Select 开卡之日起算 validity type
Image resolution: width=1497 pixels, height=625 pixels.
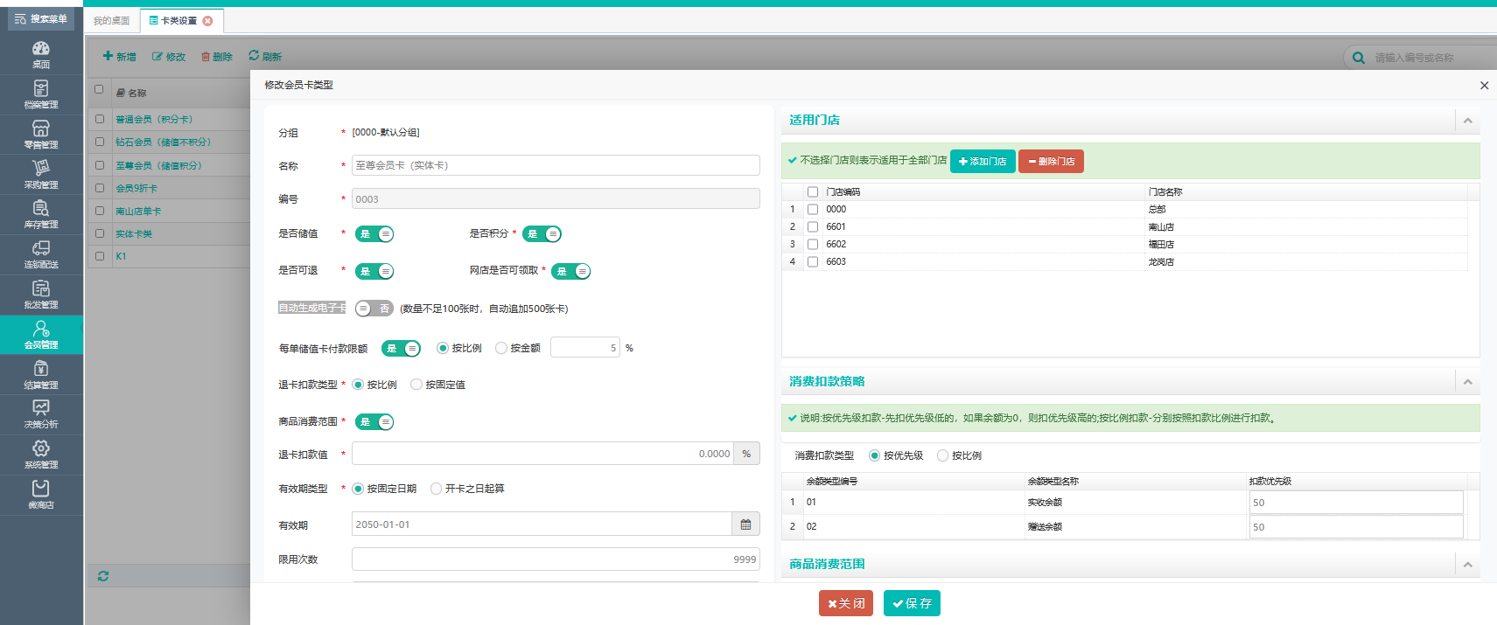point(436,489)
